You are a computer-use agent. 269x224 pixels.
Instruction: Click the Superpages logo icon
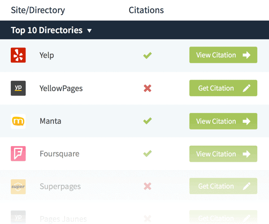(18, 187)
